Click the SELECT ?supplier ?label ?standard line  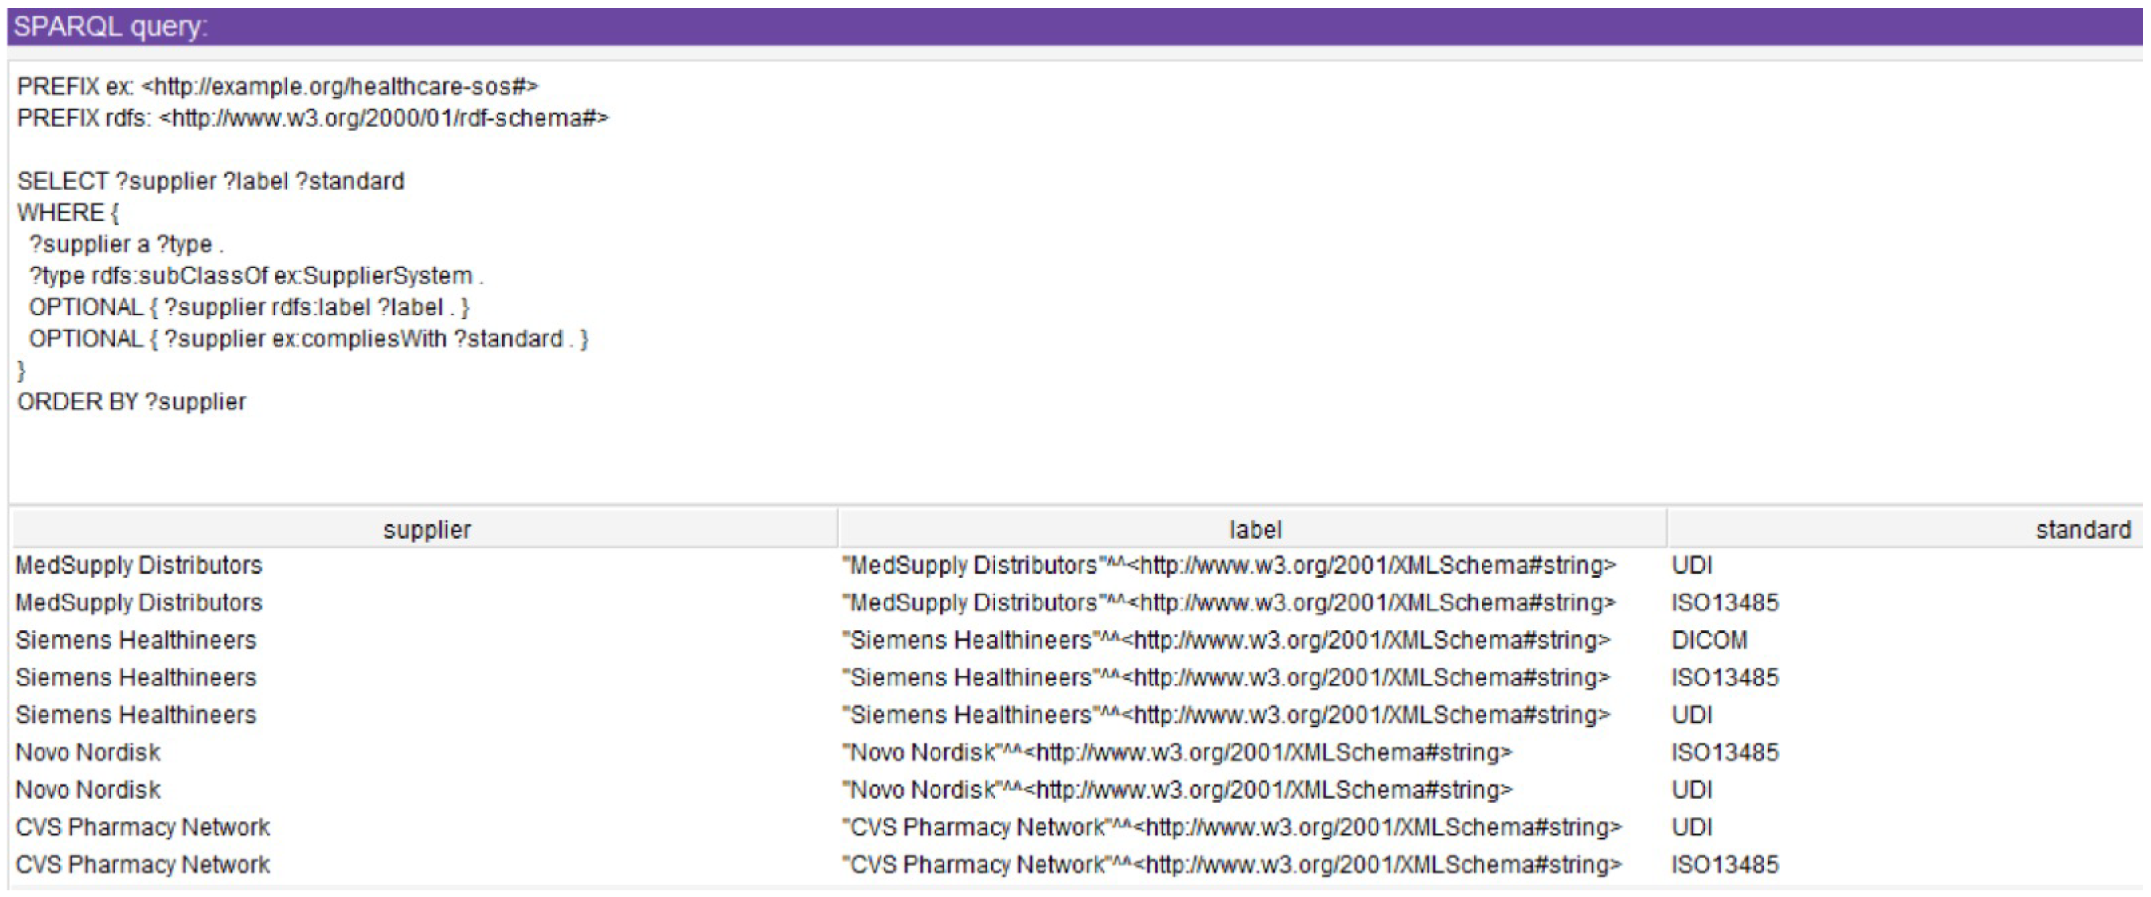click(210, 181)
